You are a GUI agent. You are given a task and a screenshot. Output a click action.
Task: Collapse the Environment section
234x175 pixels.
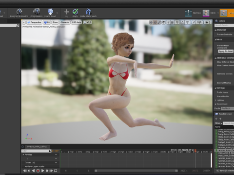click(215, 104)
